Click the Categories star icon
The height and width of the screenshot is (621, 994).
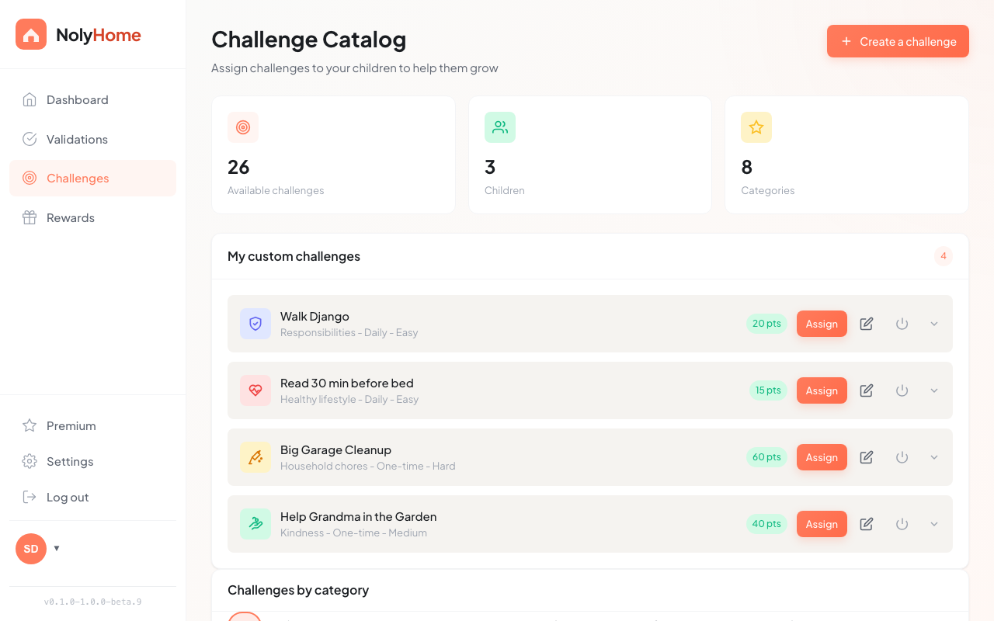[756, 127]
